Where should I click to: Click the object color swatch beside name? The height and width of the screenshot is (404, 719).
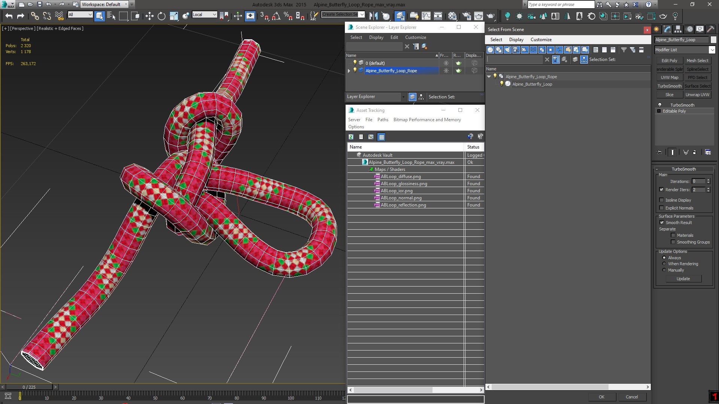coord(713,40)
